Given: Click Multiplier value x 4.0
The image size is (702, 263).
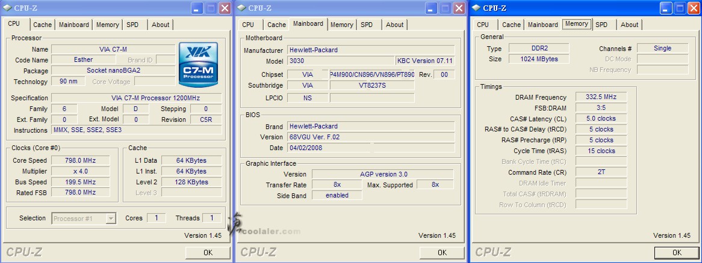Looking at the screenshot, I should (x=81, y=171).
